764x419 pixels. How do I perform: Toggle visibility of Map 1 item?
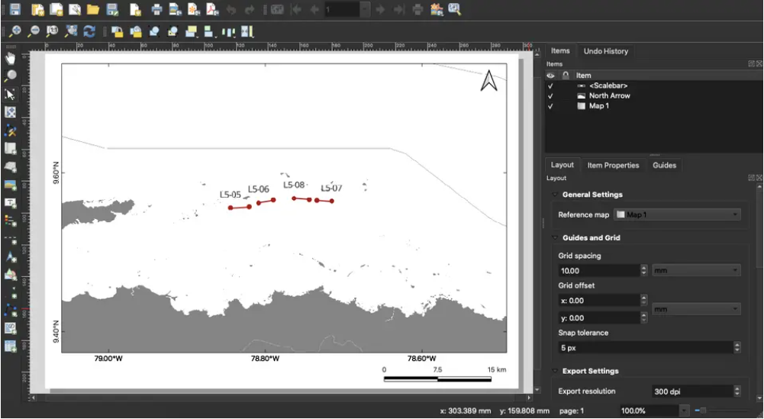pos(550,106)
